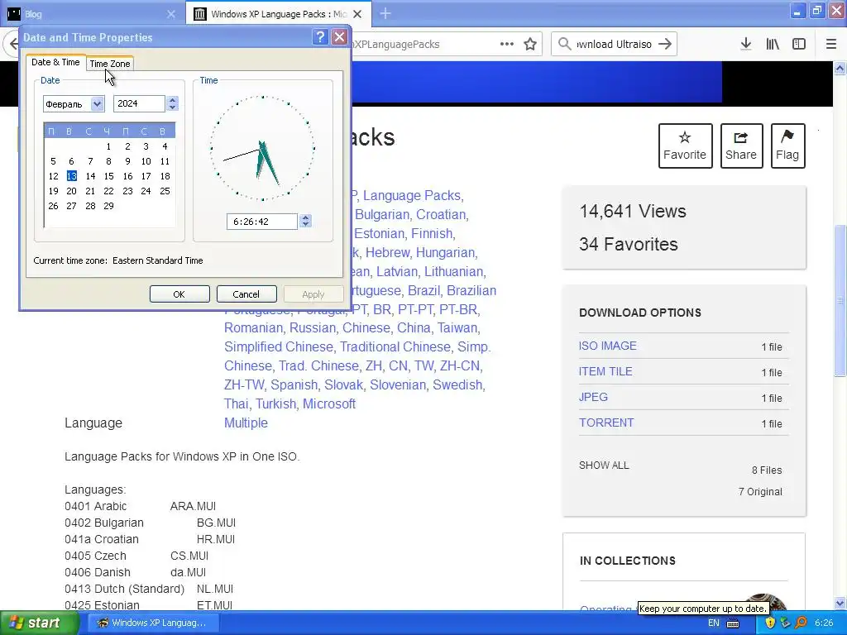Click the Multiple language link
The image size is (847, 635).
246,423
